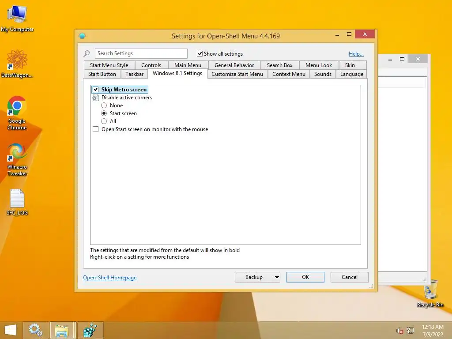Switch to Taskbar tab
This screenshot has height=339, width=452.
click(x=134, y=74)
